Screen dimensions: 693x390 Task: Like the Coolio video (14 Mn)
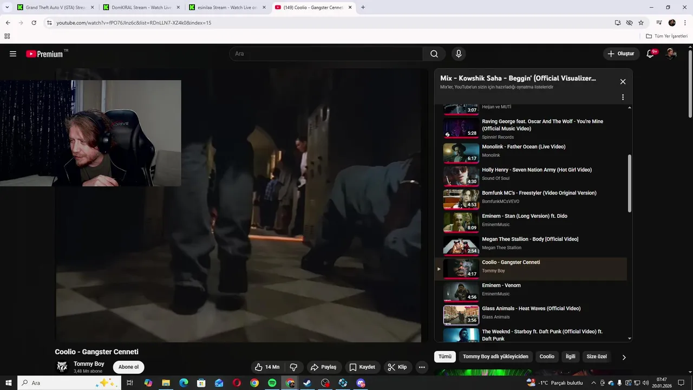267,367
